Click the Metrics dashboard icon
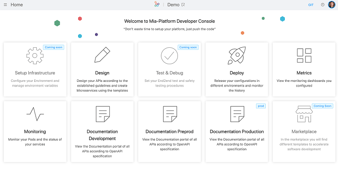 click(304, 56)
